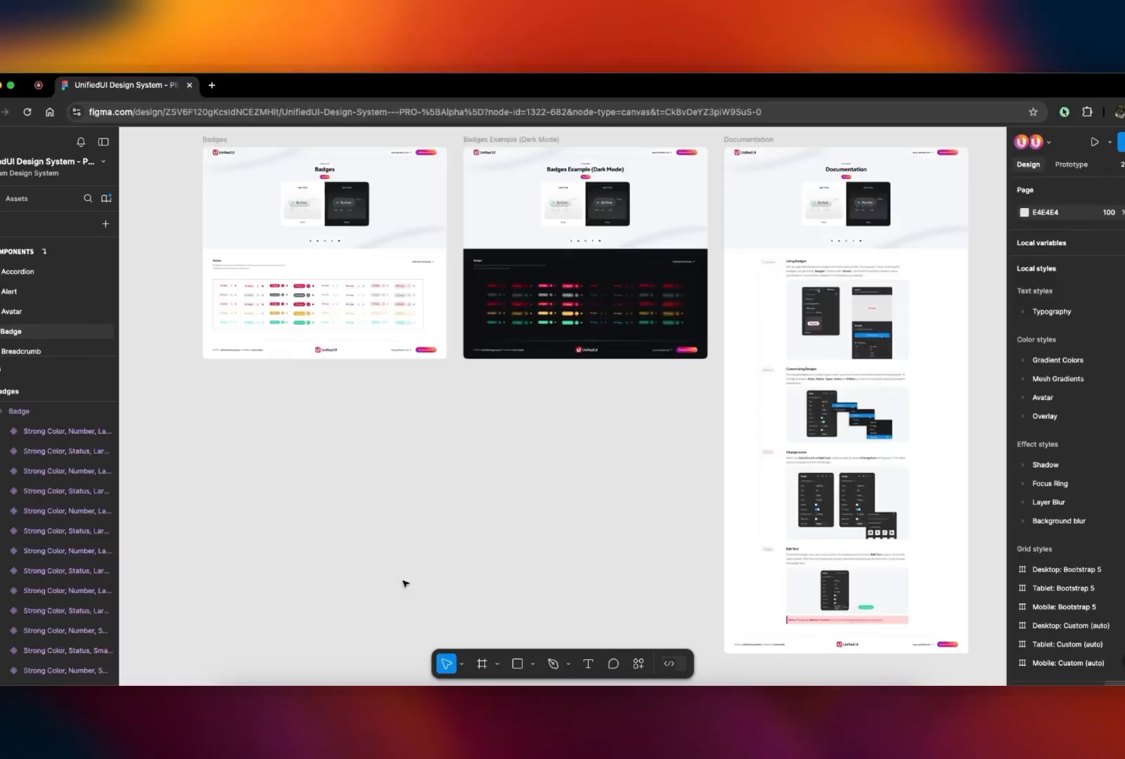This screenshot has width=1125, height=759.
Task: Click the E4E4E4 page color swatch
Action: pos(1024,212)
